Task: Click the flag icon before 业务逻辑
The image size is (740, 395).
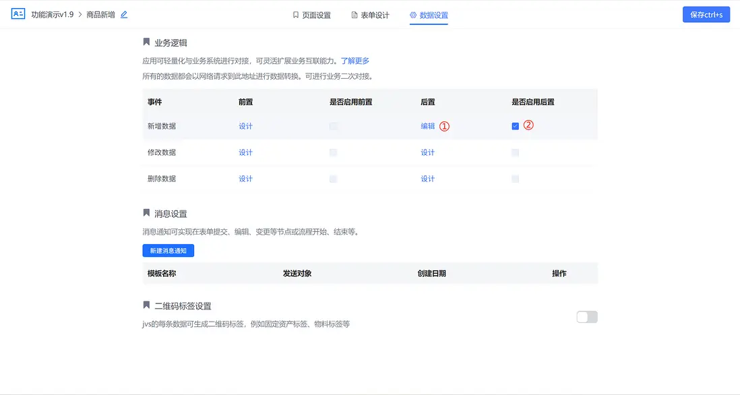Action: 146,42
